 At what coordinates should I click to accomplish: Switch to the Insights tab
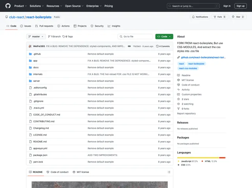tap(114, 26)
